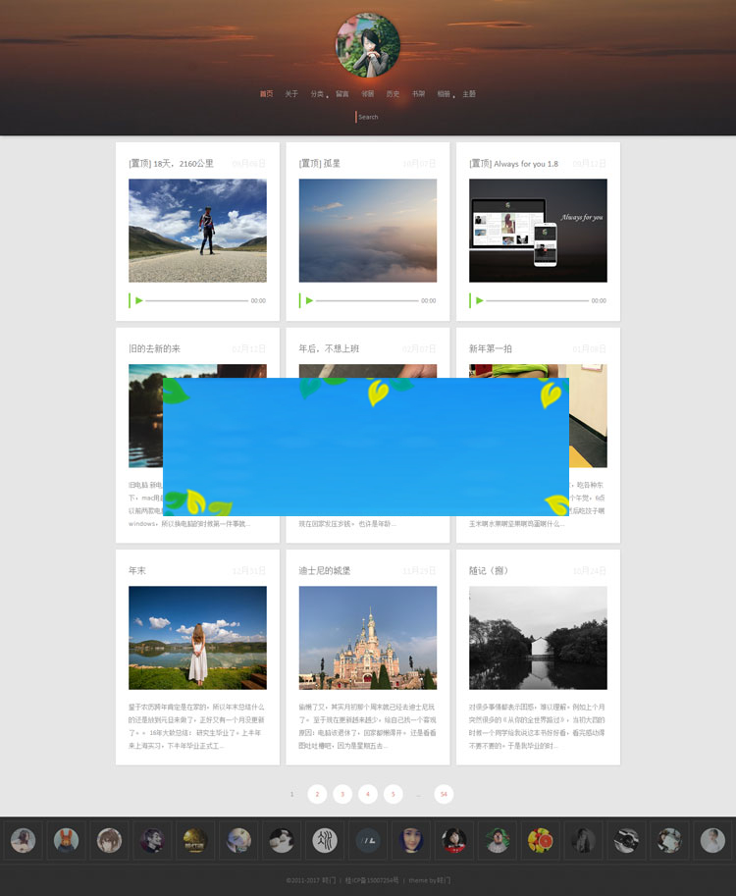Open the 留言 page from the navigation
Image resolution: width=736 pixels, height=896 pixels.
coord(342,94)
